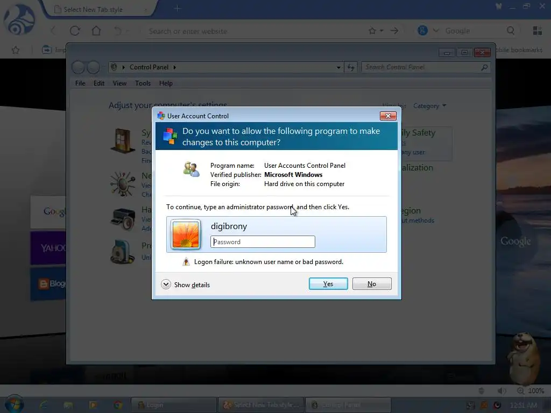
Task: Click the taskbar clock
Action: [523, 405]
